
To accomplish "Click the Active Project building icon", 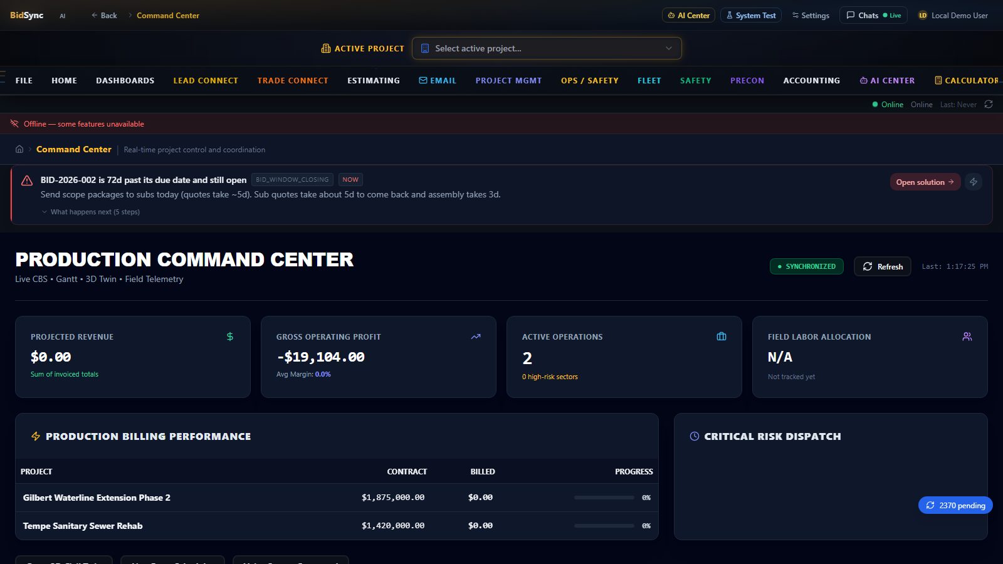I will click(326, 48).
